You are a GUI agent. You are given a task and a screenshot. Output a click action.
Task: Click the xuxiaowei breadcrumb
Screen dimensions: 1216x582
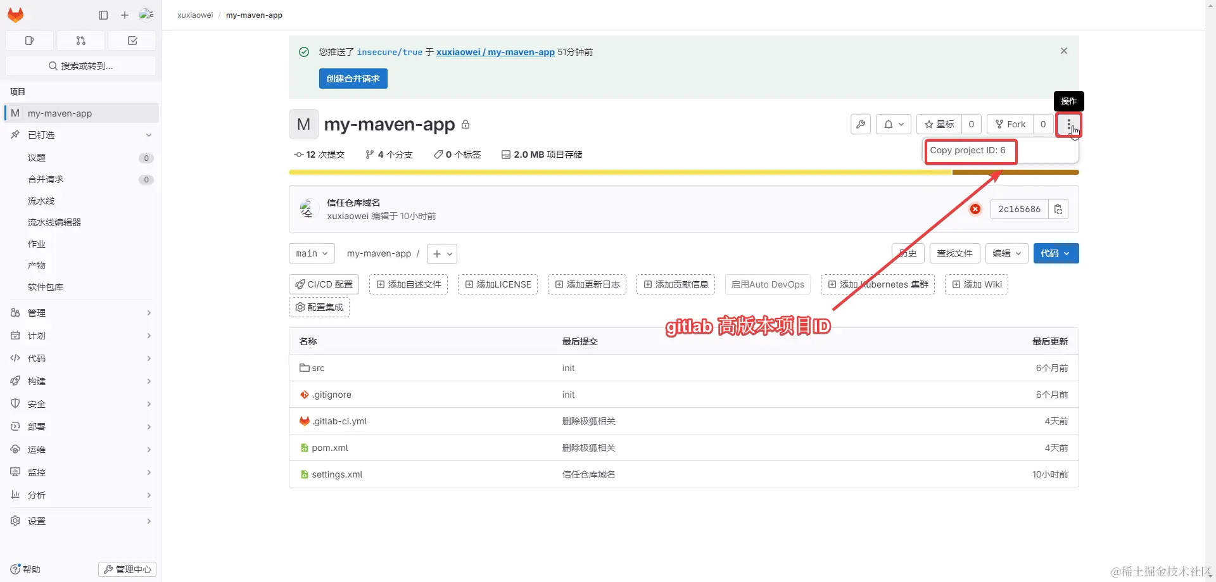click(195, 15)
